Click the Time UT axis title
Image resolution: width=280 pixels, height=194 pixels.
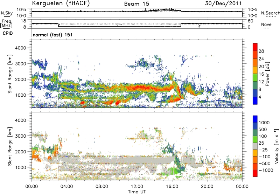click(x=137, y=192)
